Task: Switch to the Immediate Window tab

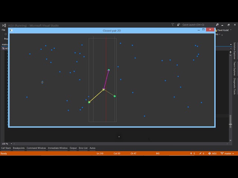Action: [58, 148]
